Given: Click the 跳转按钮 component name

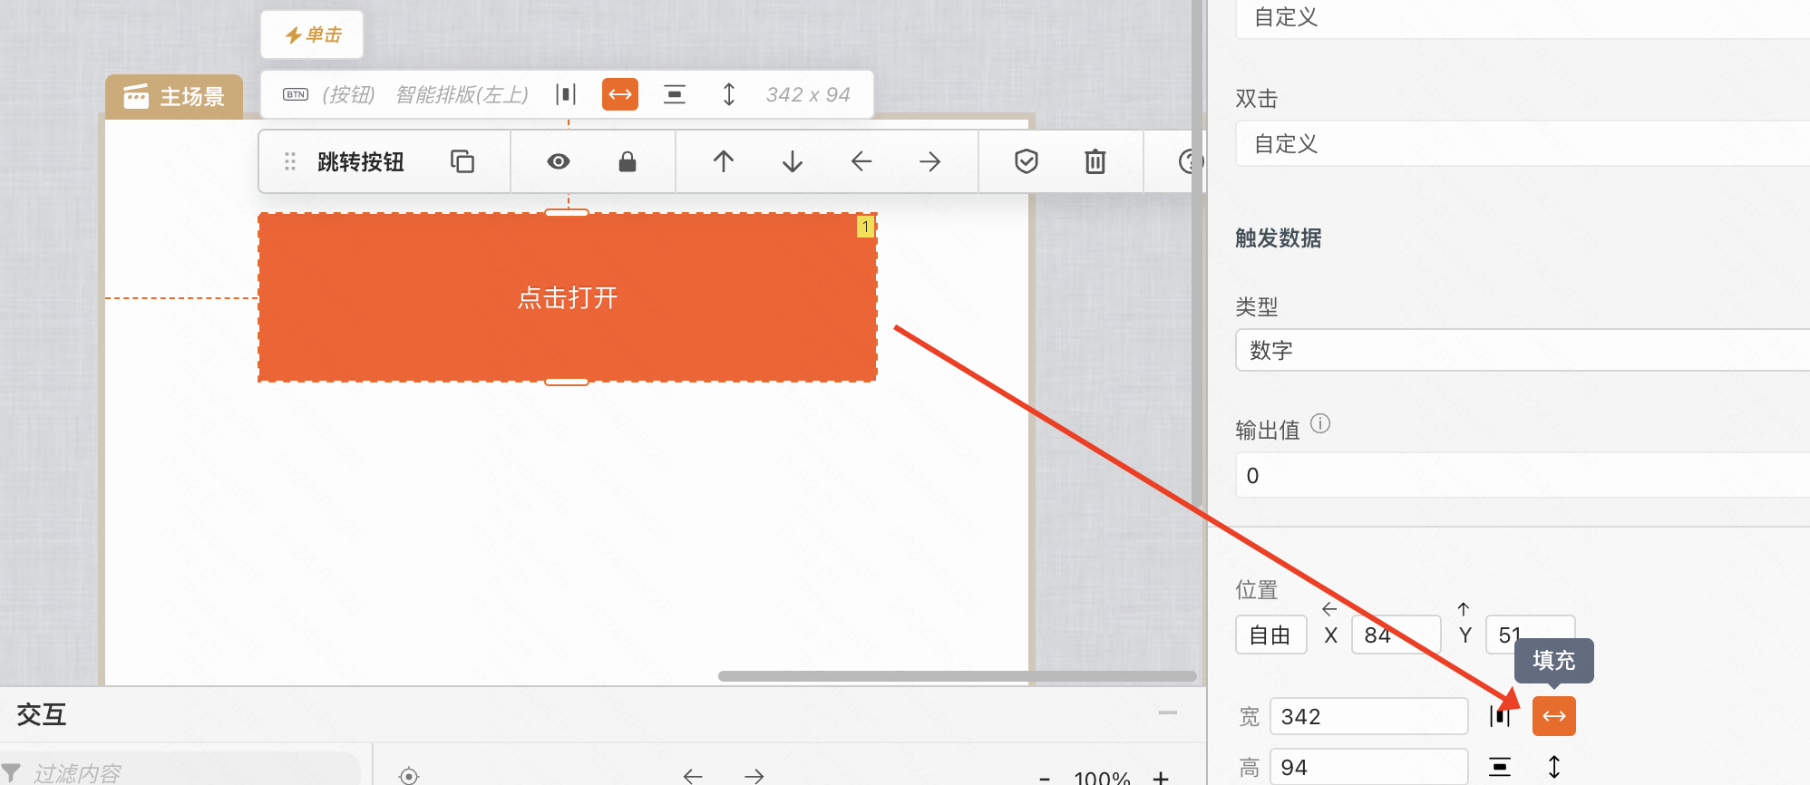Looking at the screenshot, I should click(361, 161).
